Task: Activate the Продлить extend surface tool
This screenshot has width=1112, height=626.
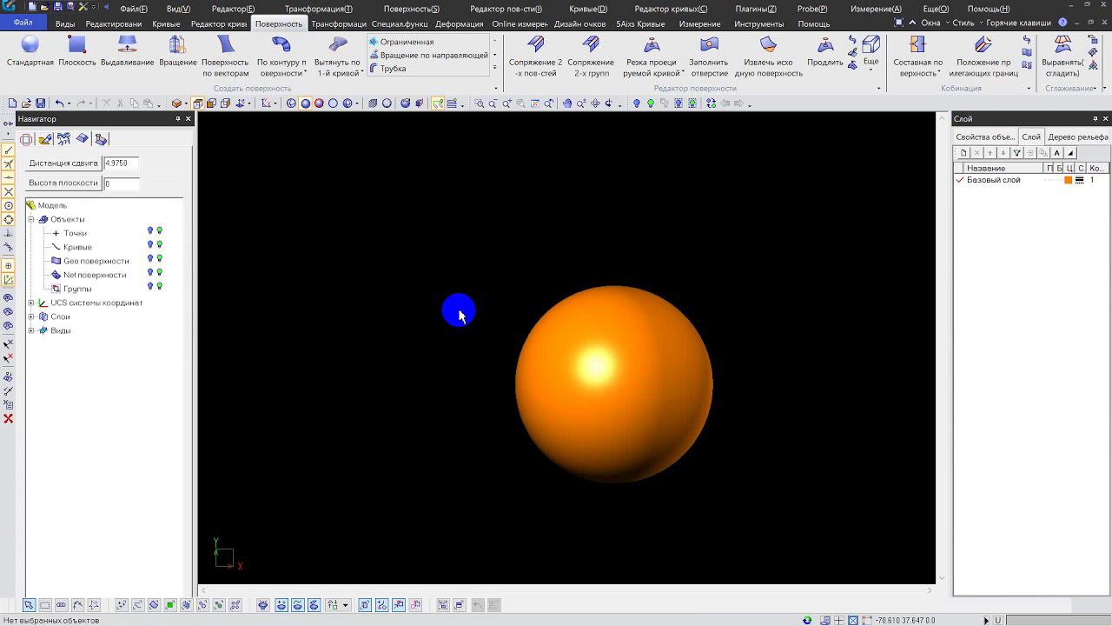Action: [x=824, y=51]
